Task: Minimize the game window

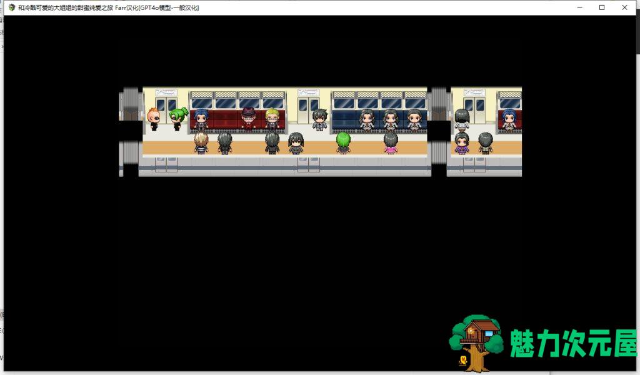Action: (579, 7)
